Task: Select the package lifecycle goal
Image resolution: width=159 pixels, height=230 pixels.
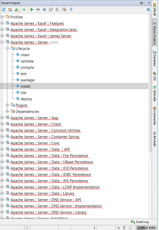Action: (27, 80)
